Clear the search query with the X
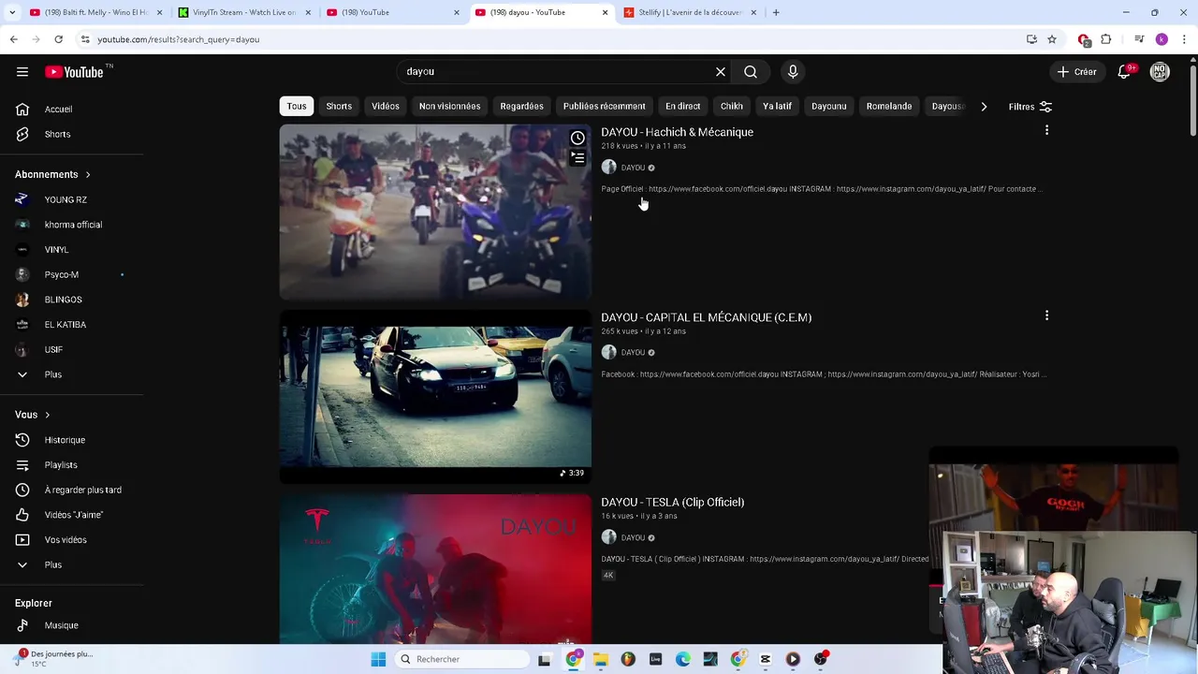 coord(721,72)
